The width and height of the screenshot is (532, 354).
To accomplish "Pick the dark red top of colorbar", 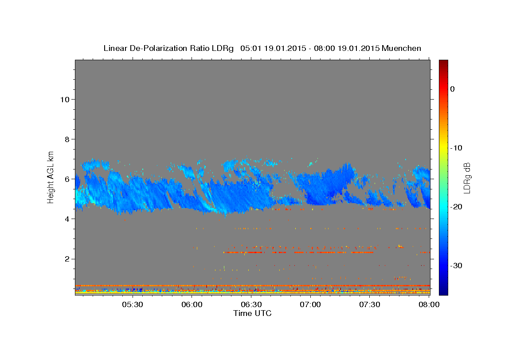I will [443, 63].
